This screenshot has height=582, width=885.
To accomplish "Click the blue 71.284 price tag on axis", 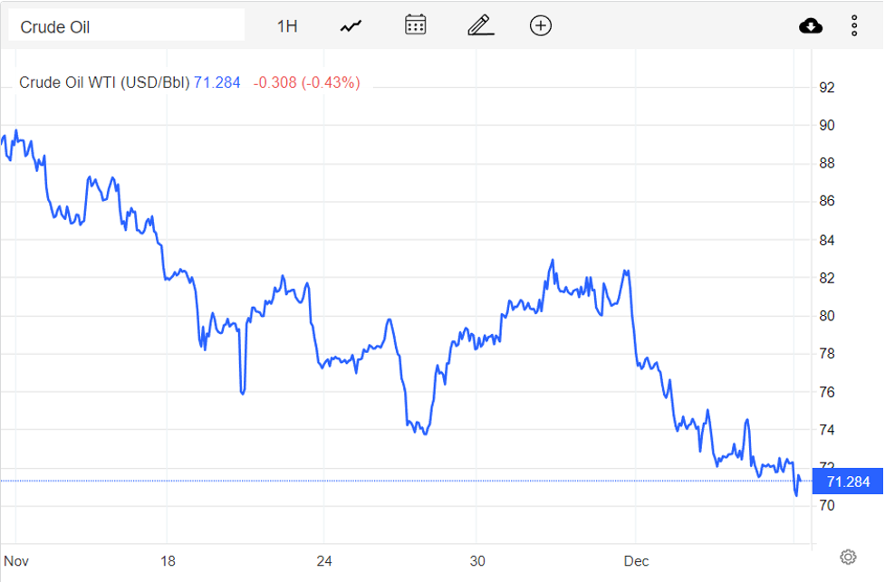I will (847, 482).
